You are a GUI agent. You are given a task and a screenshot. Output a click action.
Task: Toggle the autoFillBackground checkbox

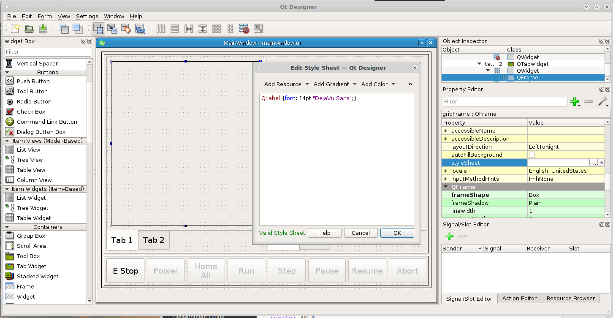coord(532,155)
